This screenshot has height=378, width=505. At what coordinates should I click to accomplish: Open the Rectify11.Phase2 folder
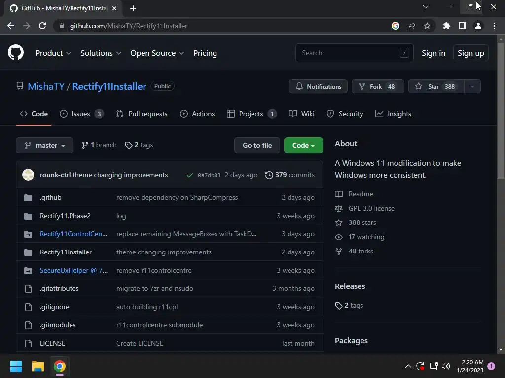click(66, 216)
